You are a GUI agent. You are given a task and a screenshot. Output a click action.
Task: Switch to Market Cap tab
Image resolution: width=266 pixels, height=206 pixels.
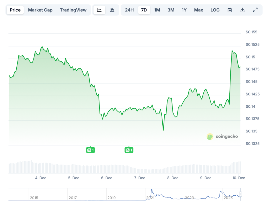[x=40, y=10]
